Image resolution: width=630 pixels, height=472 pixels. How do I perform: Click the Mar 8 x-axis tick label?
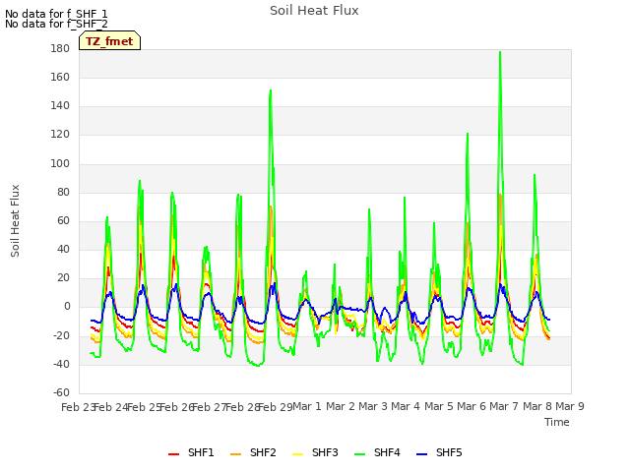(x=537, y=406)
